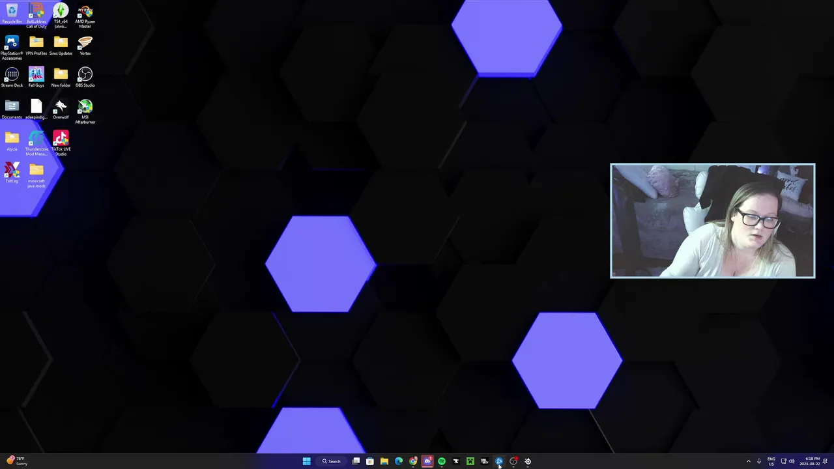834x469 pixels.
Task: Click the taskbar Search box
Action: 332,461
